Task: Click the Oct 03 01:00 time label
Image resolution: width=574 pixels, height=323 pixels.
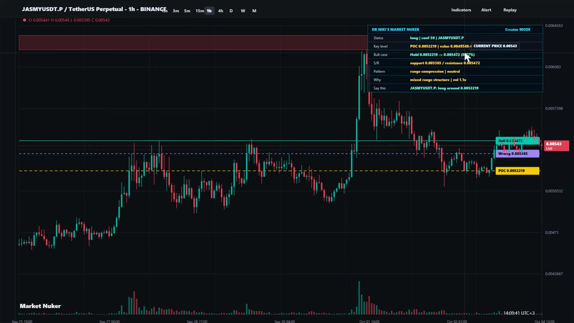Action: point(457,321)
